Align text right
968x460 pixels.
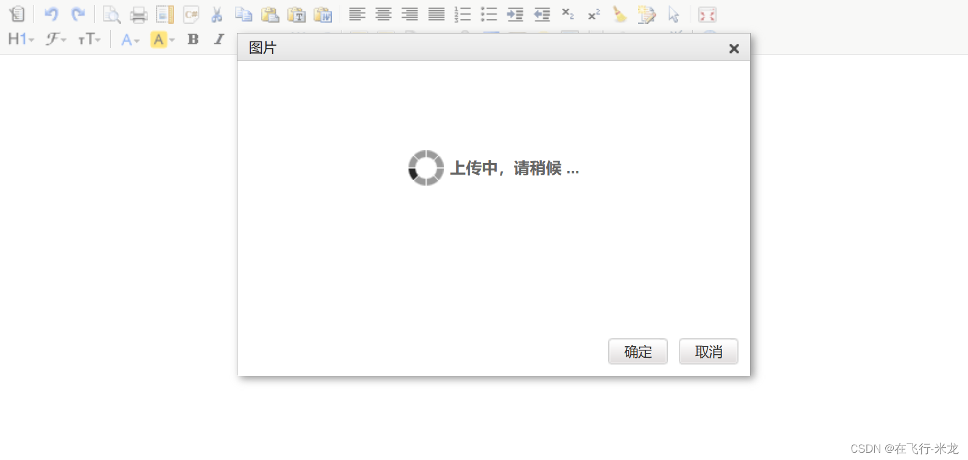(x=410, y=14)
